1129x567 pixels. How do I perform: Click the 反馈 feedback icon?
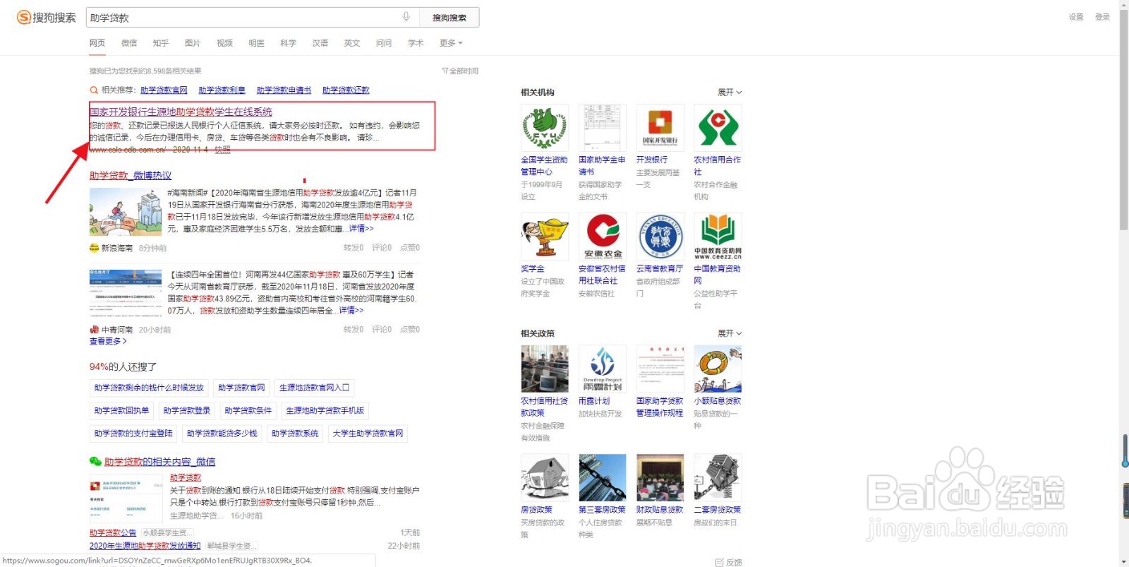pos(719,562)
